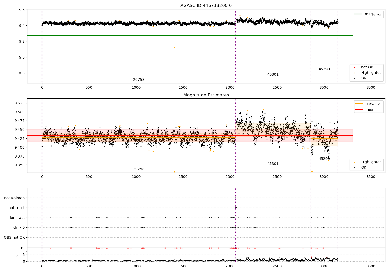Click the 9.500 y-axis tick label

(20, 112)
